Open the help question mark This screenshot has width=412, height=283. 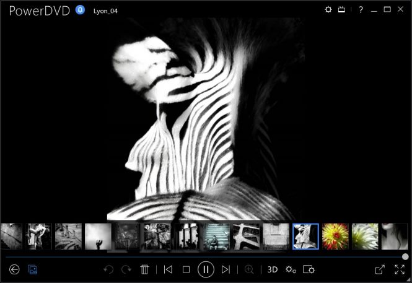(x=361, y=10)
